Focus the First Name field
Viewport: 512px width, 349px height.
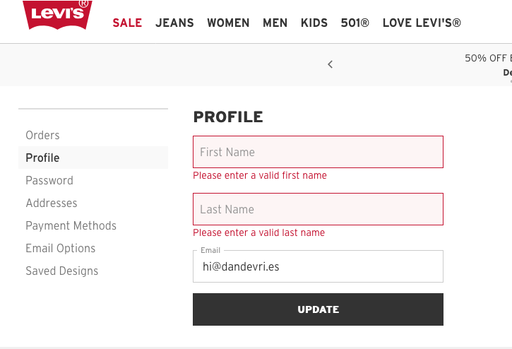click(318, 152)
